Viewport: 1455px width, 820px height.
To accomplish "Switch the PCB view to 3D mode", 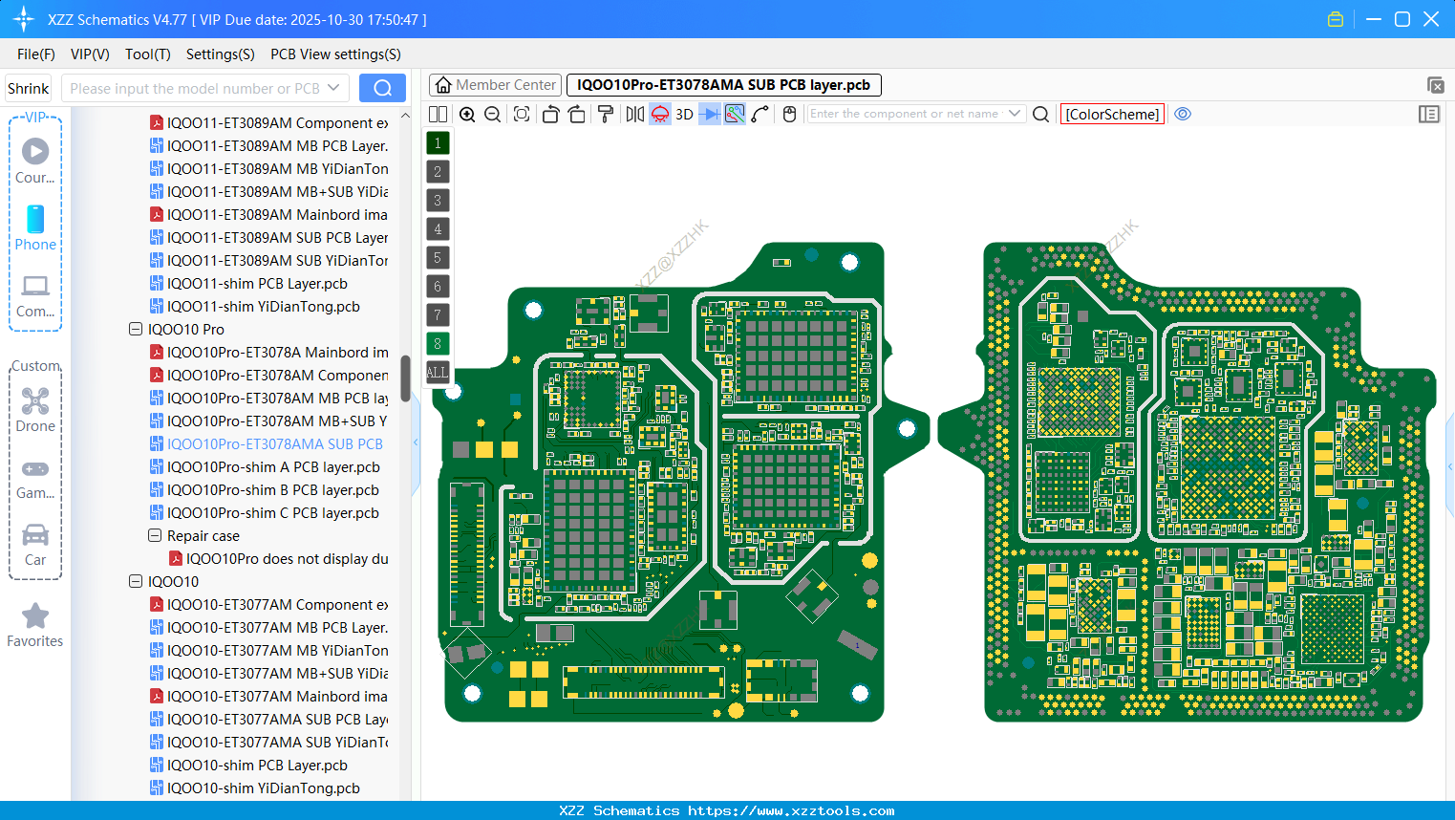I will (683, 114).
